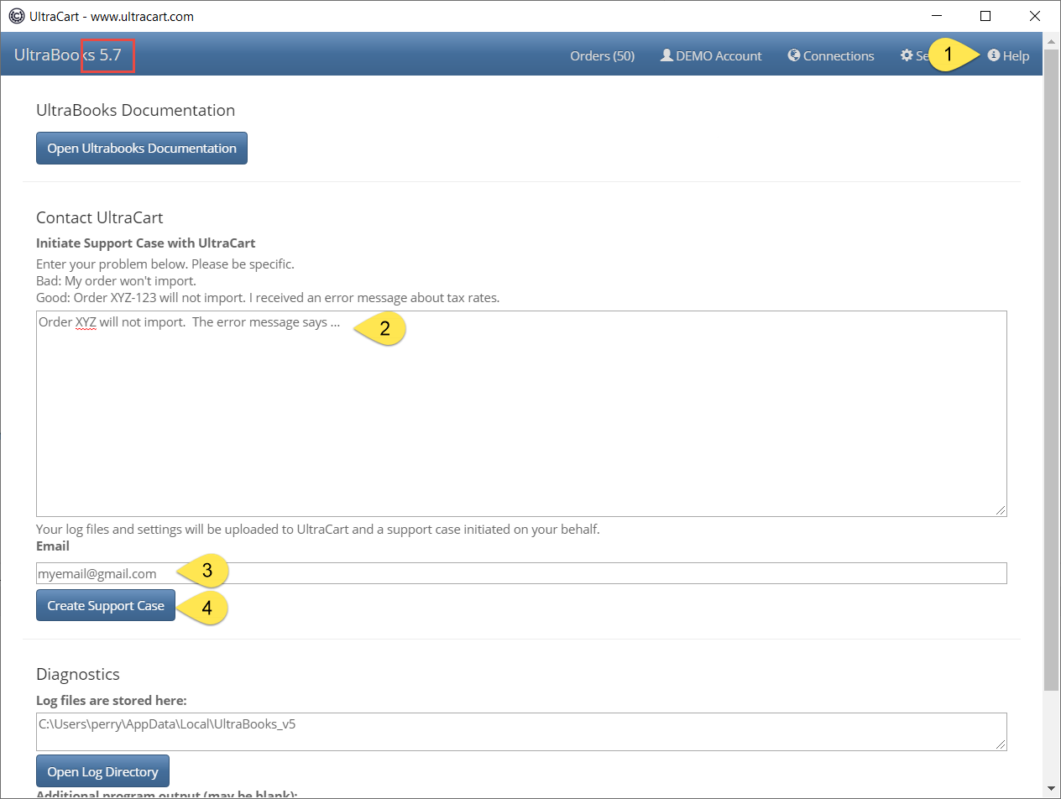
Task: Click the 'Log files are stored here:' label
Action: (x=111, y=700)
